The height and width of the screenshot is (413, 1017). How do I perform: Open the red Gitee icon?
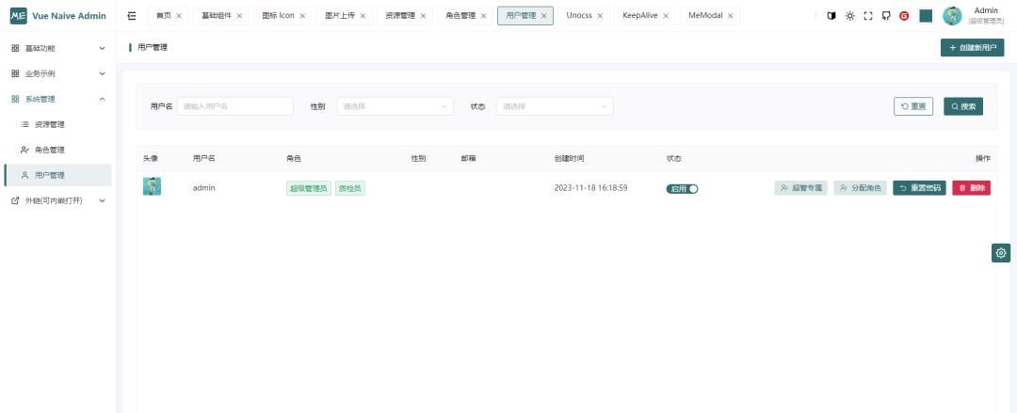[x=904, y=16]
